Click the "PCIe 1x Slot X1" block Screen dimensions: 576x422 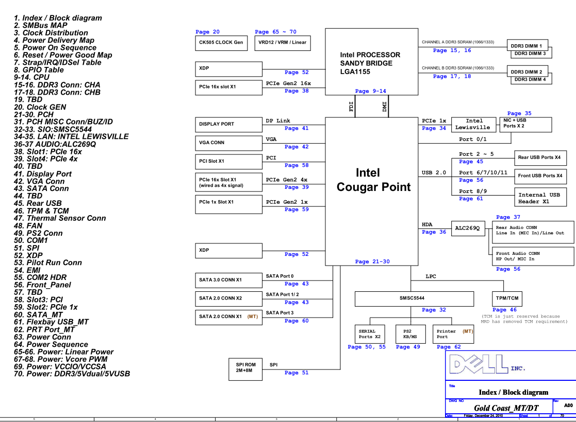pyautogui.click(x=228, y=205)
